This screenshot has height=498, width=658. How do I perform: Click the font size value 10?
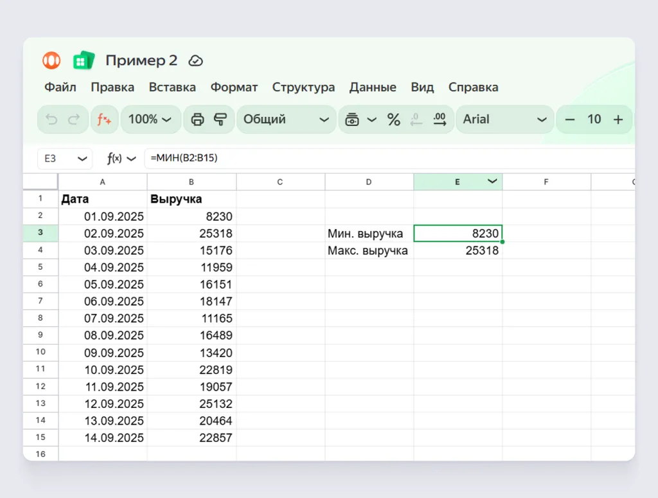point(594,119)
